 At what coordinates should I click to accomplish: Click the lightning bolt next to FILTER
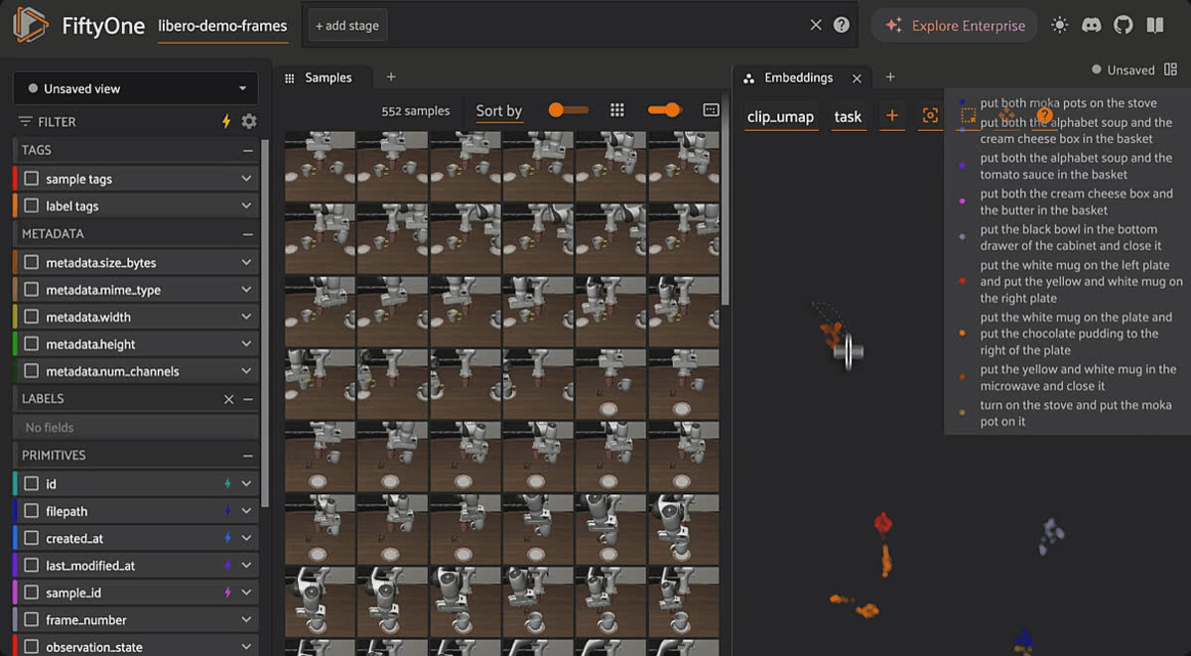(226, 121)
